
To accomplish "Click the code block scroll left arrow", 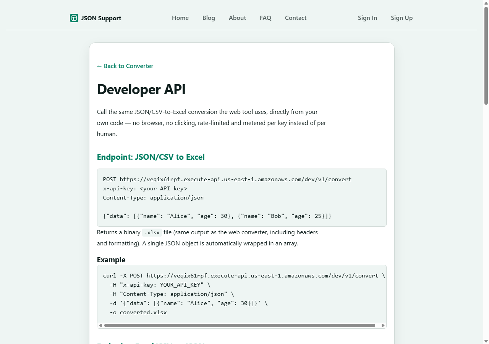I will tap(100, 326).
